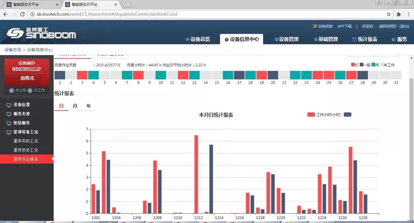Click the 切换皮肤 skin switch icon

(315, 26)
